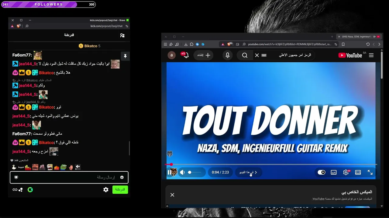Click the green Kick K logo below chat

[x=30, y=190]
